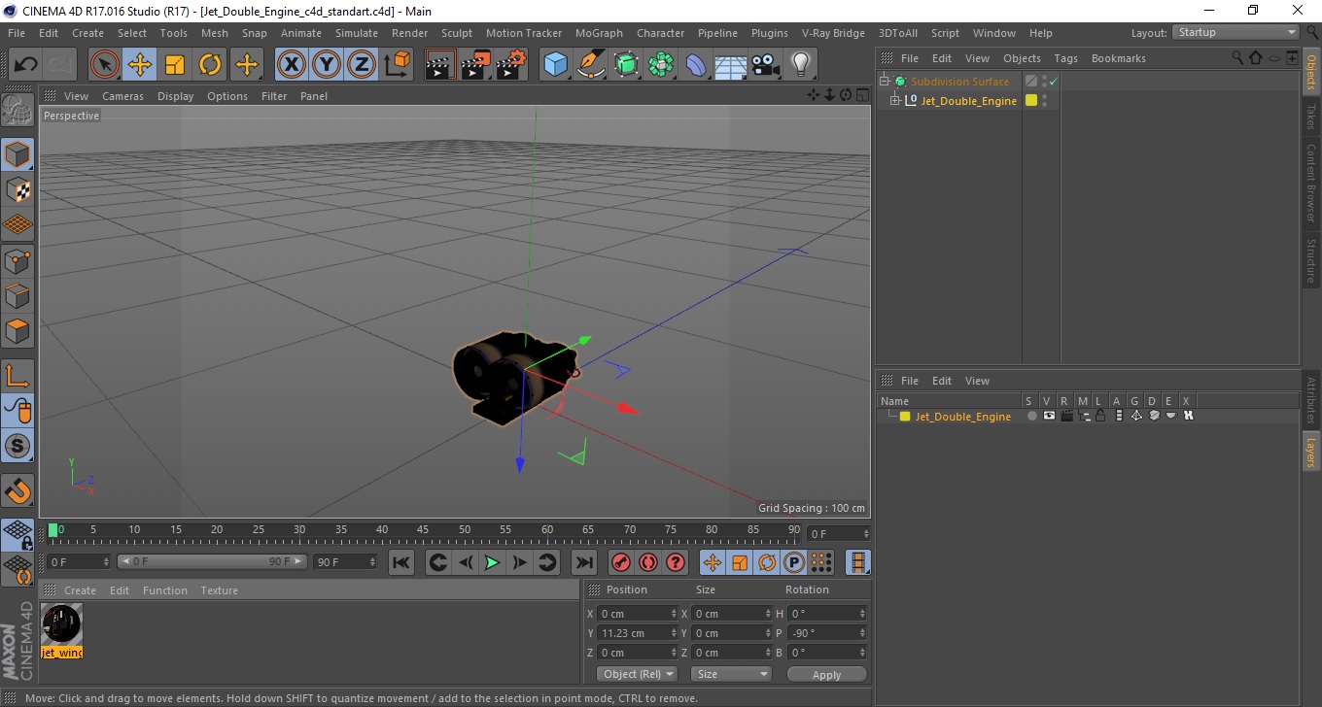Click the Undo arrow icon
The width and height of the screenshot is (1322, 707).
pos(25,65)
